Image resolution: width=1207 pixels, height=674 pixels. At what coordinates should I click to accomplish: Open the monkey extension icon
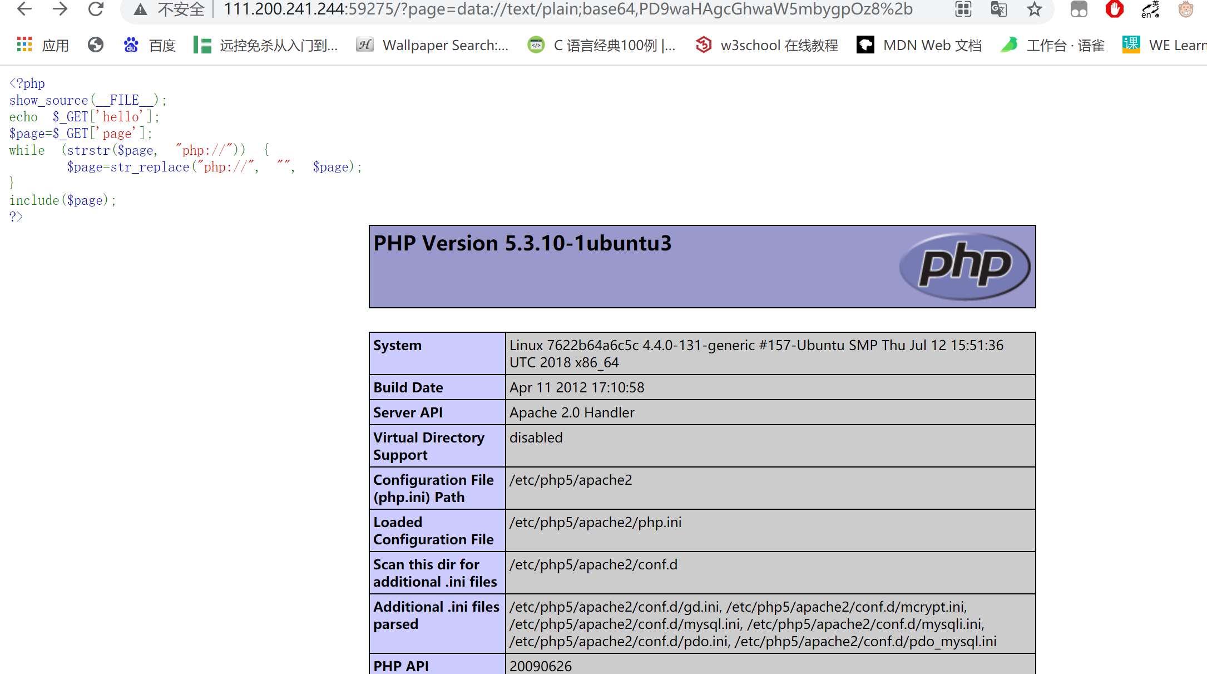click(x=1185, y=9)
